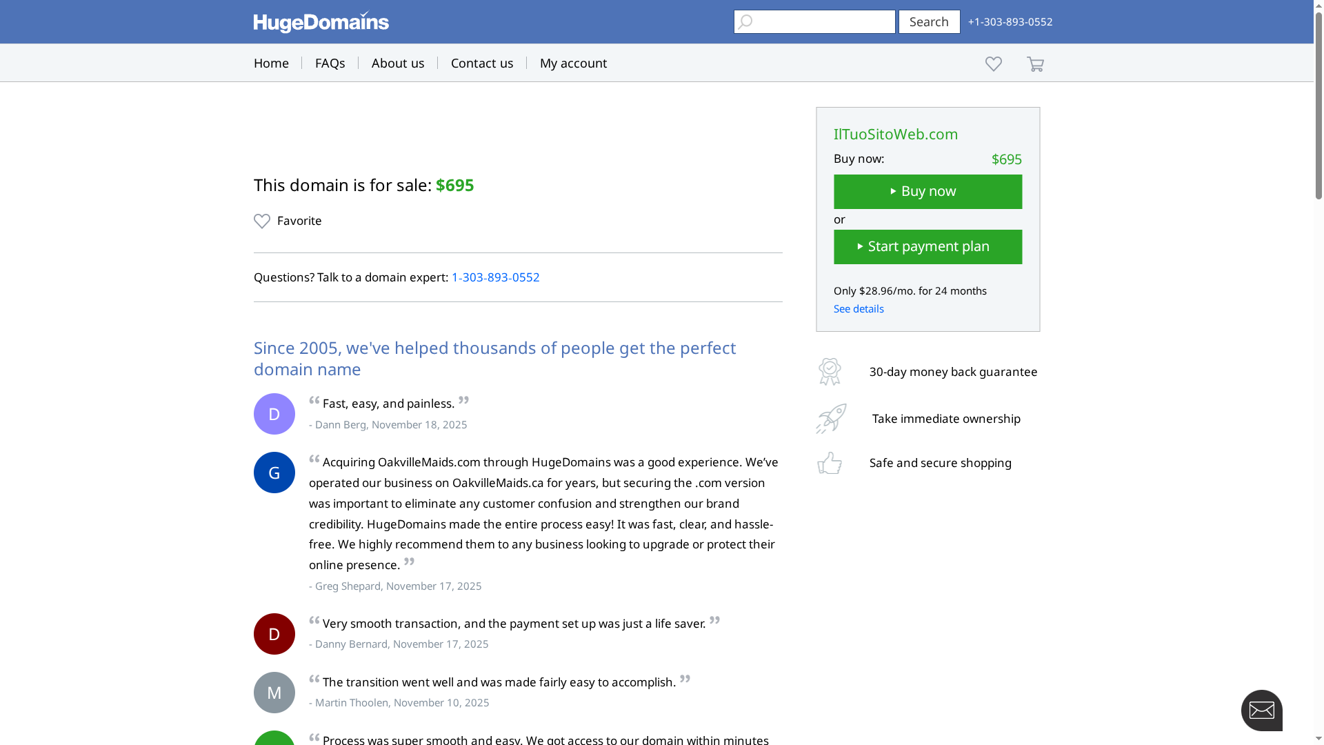Image resolution: width=1324 pixels, height=745 pixels.
Task: Click the 30-day money back guarantee badge icon
Action: (x=830, y=371)
